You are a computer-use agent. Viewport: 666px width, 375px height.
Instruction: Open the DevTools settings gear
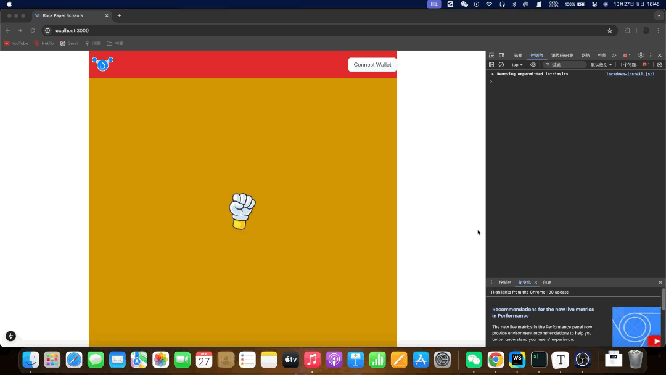pyautogui.click(x=641, y=56)
